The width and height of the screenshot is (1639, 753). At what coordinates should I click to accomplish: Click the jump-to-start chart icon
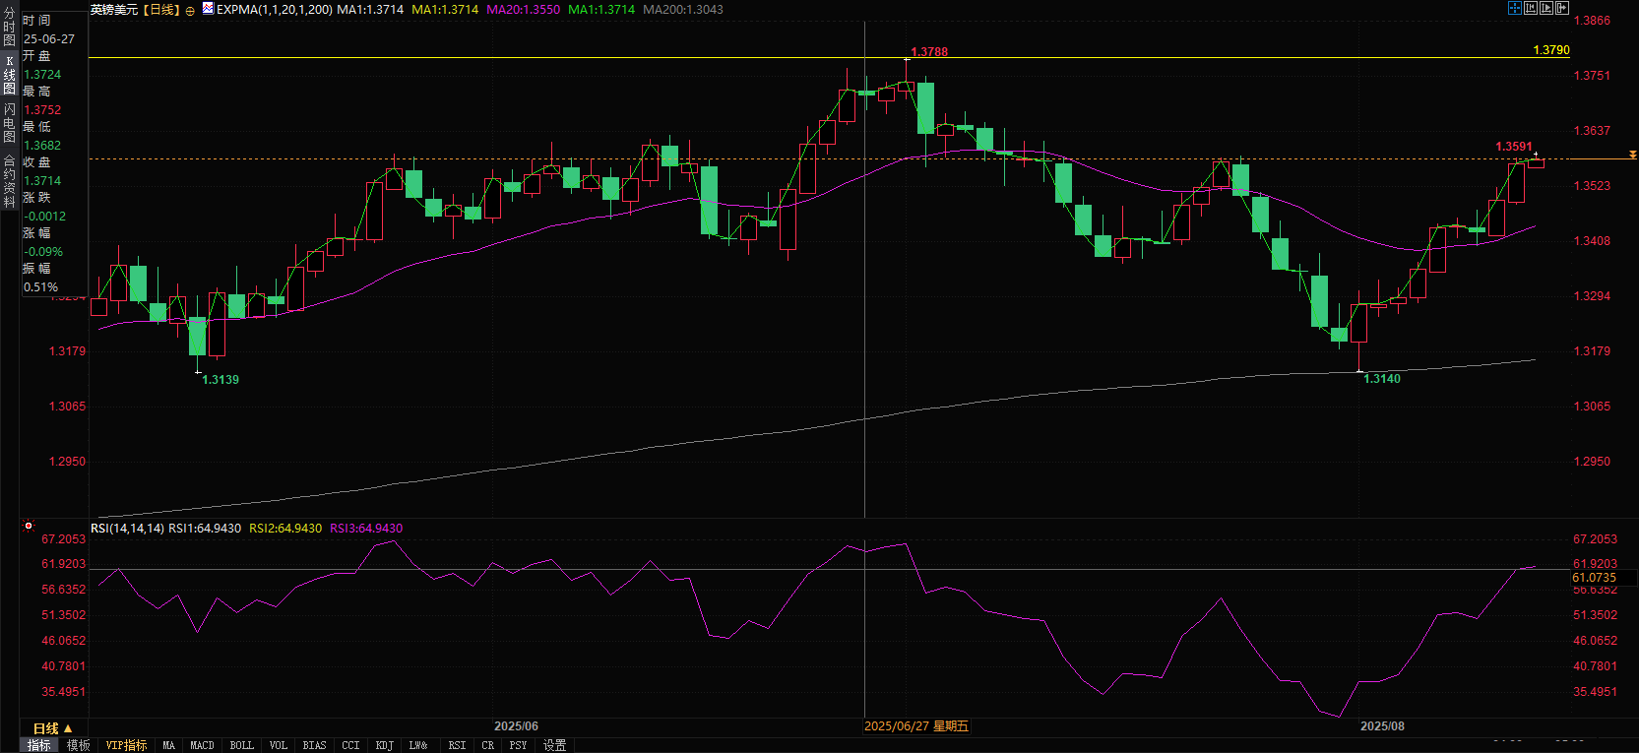click(x=1531, y=8)
